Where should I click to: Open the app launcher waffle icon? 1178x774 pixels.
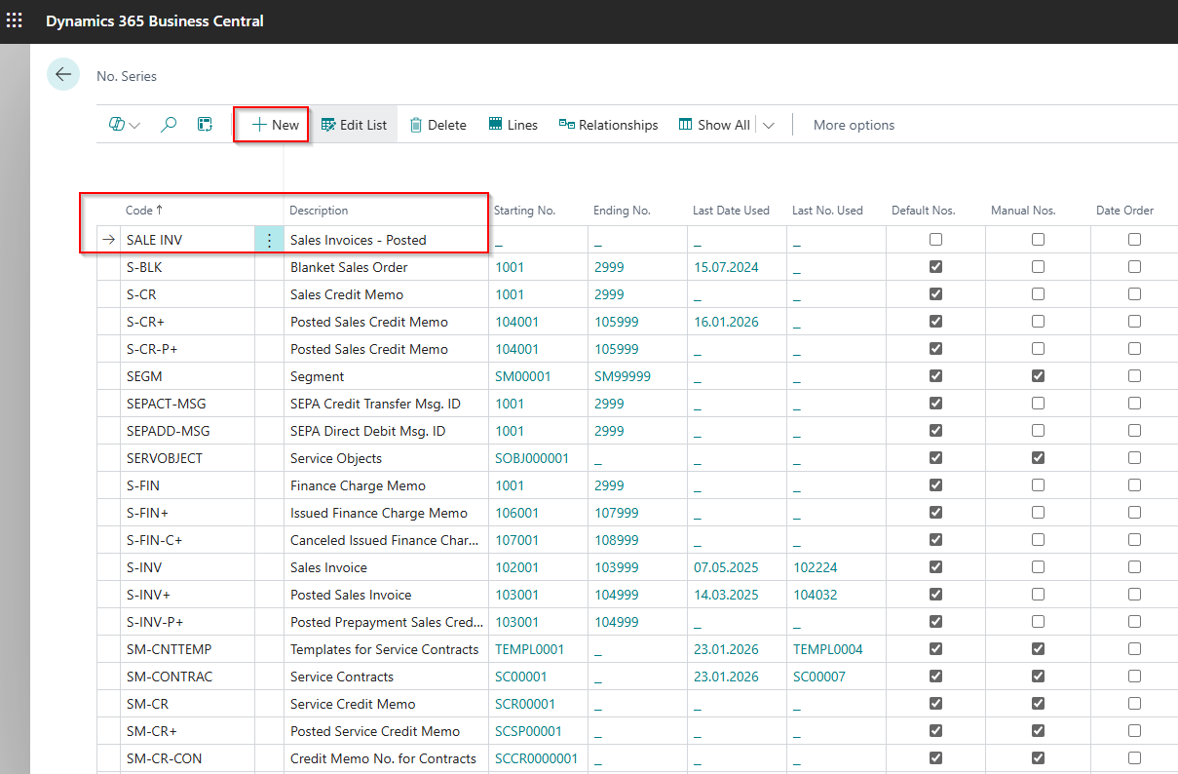click(15, 20)
